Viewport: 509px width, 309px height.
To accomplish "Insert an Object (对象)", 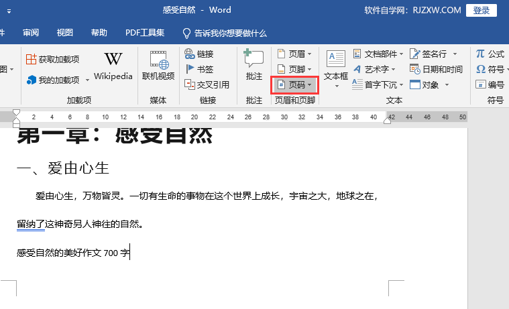I will 429,84.
